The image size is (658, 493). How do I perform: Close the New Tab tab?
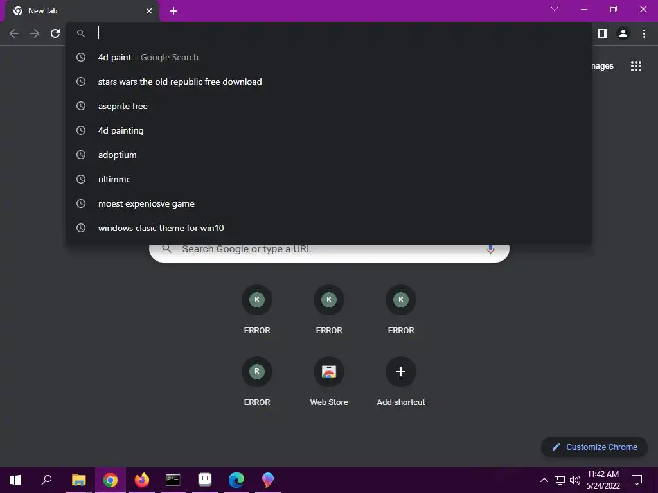pos(149,11)
